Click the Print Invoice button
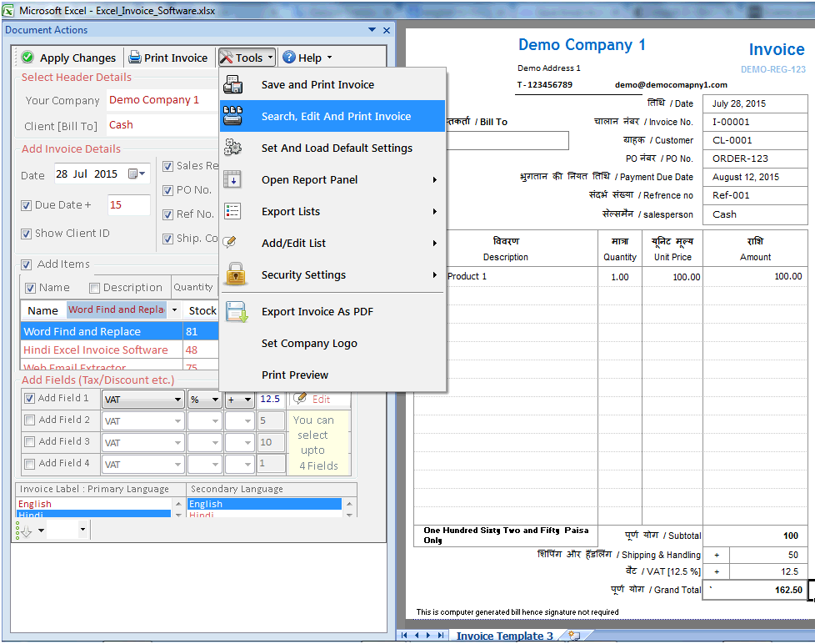Screen dimensions: 815x644 click(169, 57)
